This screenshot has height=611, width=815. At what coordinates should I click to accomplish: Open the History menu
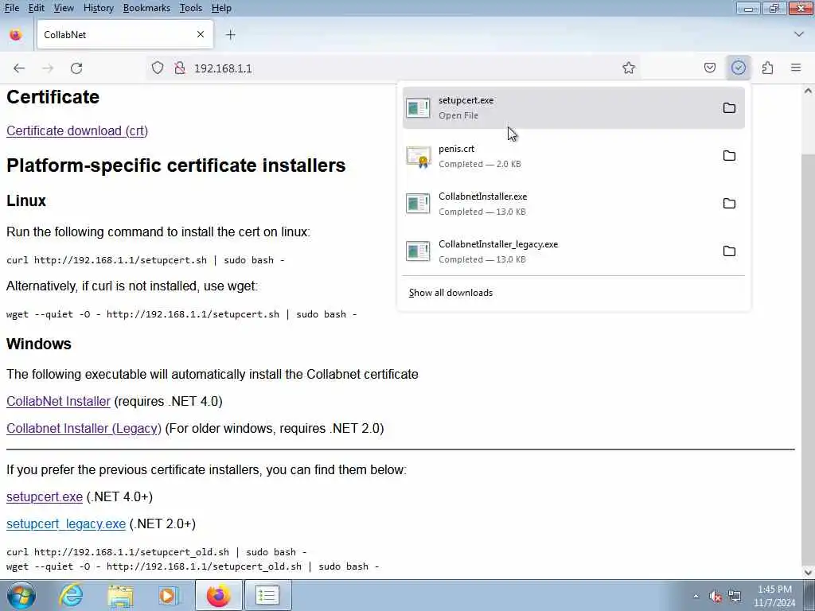pyautogui.click(x=98, y=8)
